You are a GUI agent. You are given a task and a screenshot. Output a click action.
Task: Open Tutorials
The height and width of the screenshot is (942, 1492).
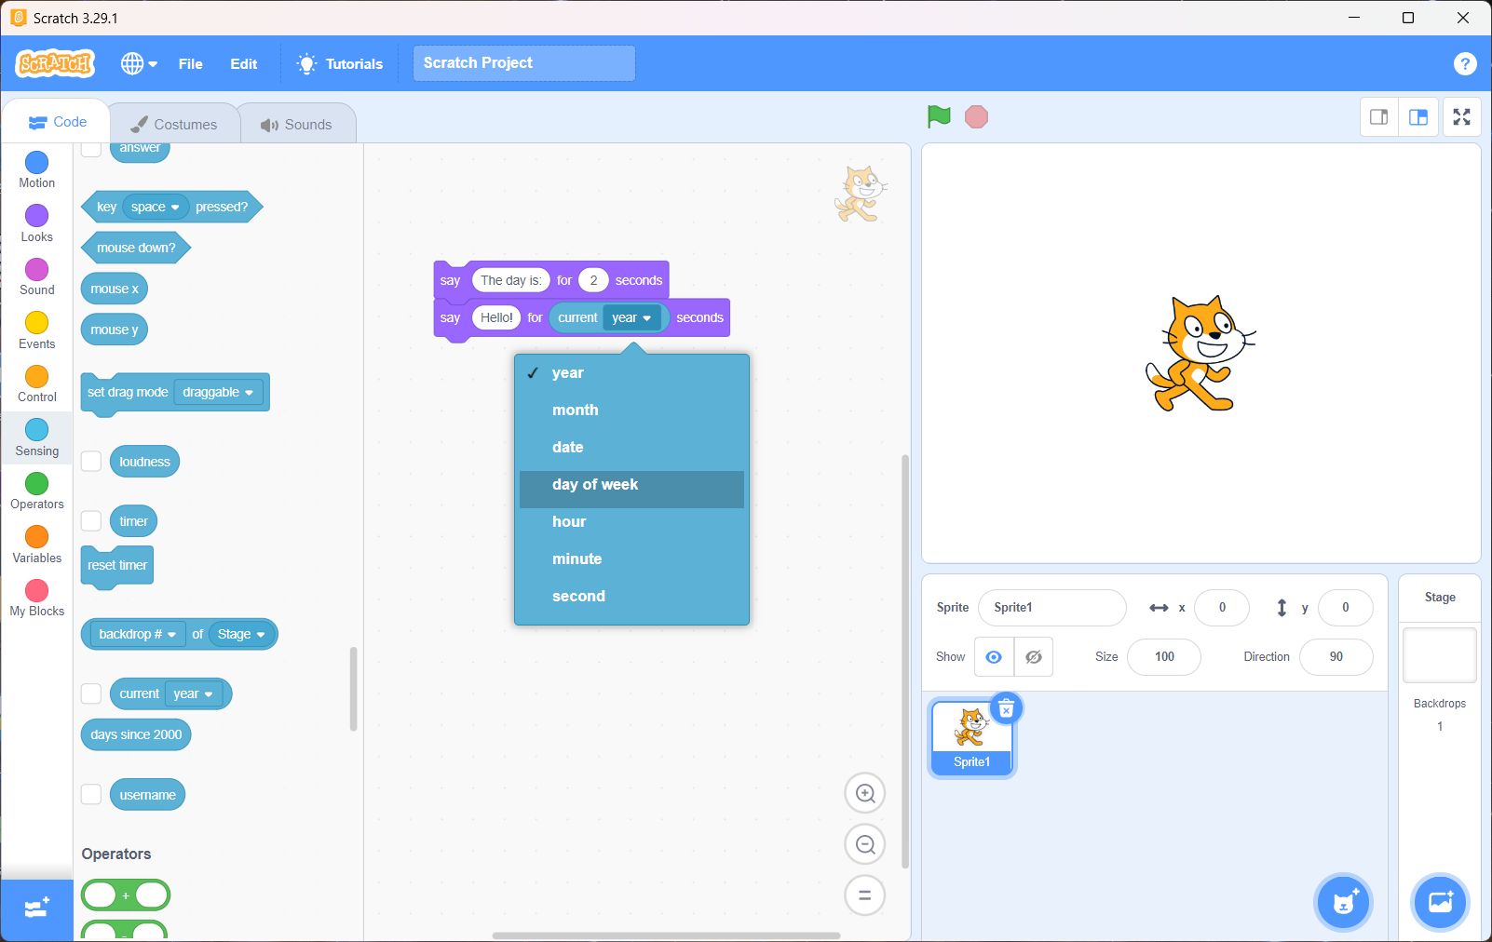(340, 63)
